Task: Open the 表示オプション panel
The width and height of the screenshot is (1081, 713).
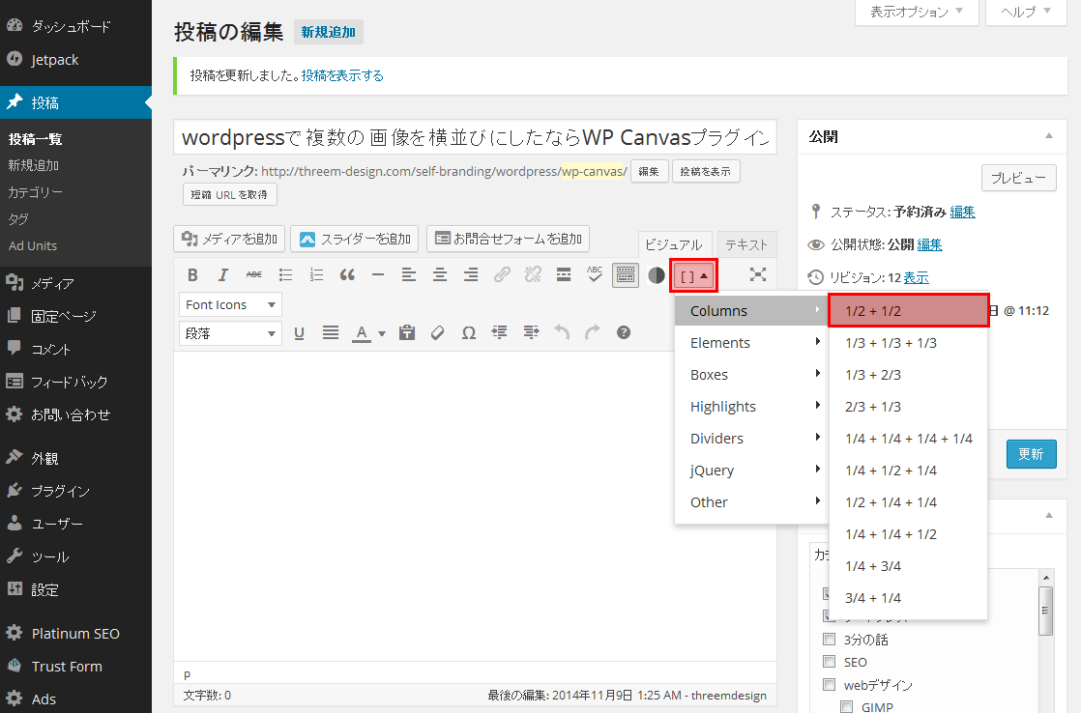Action: 917,12
